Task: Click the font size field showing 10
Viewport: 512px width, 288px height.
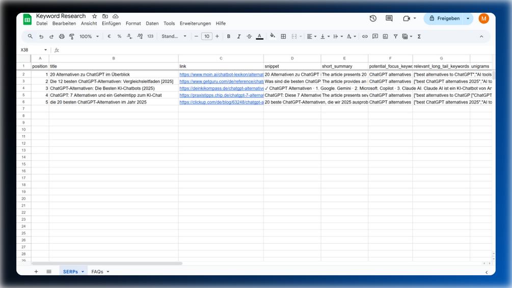Action: pyautogui.click(x=207, y=37)
